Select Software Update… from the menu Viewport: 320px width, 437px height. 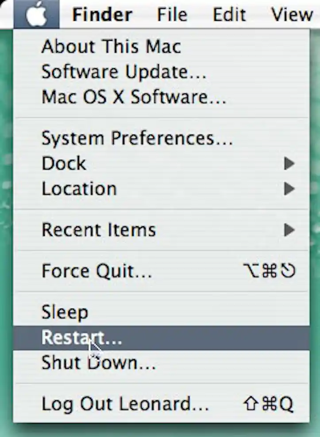(161, 72)
